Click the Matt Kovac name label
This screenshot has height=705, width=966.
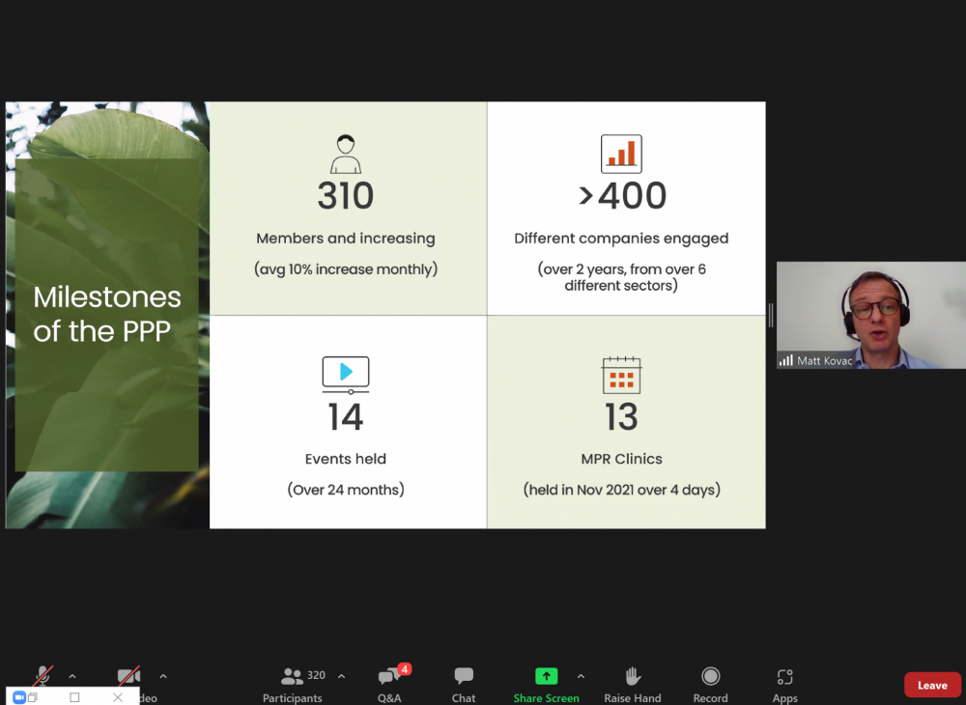(824, 360)
